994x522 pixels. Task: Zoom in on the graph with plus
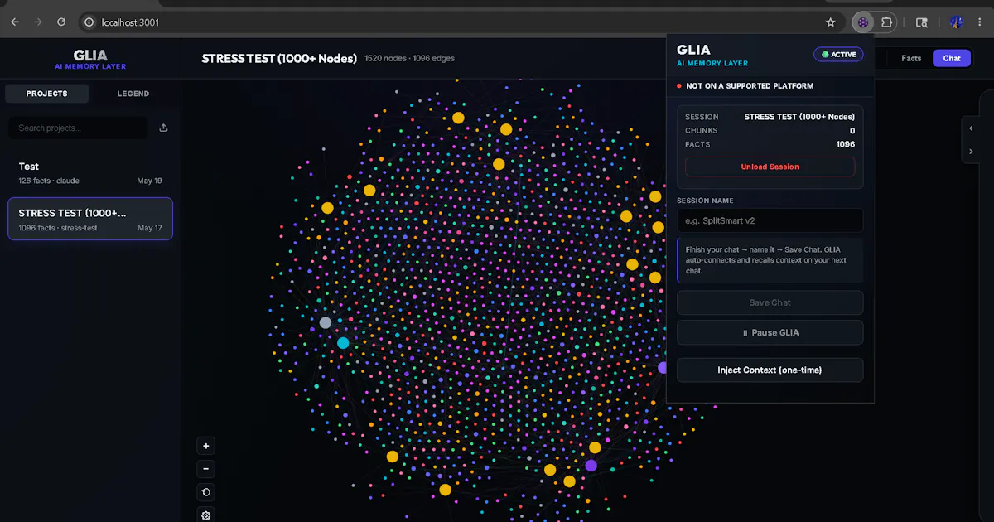(206, 446)
